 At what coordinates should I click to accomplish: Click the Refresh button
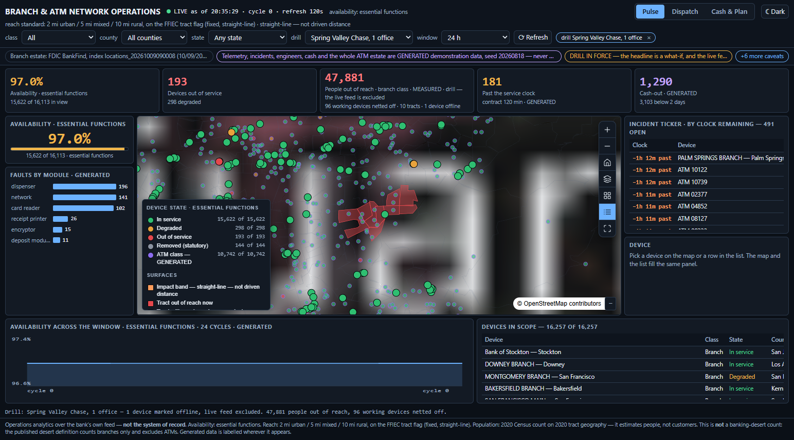(x=533, y=38)
